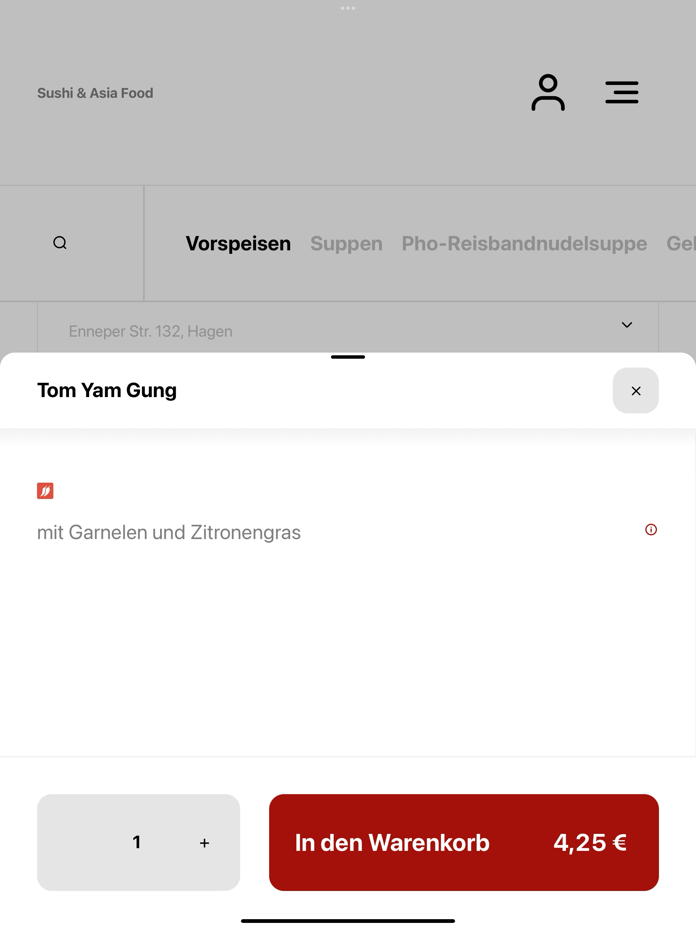Tap the red spicy chili badge
The image size is (696, 928).
pos(45,490)
